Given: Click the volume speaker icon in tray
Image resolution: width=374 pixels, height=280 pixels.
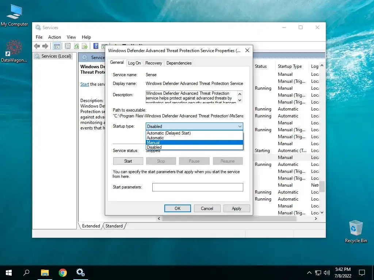Looking at the screenshot, I should point(327,273).
